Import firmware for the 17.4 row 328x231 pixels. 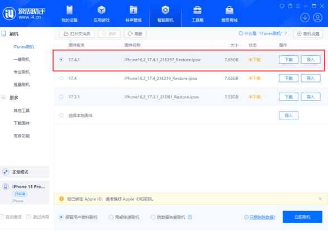click(x=311, y=78)
